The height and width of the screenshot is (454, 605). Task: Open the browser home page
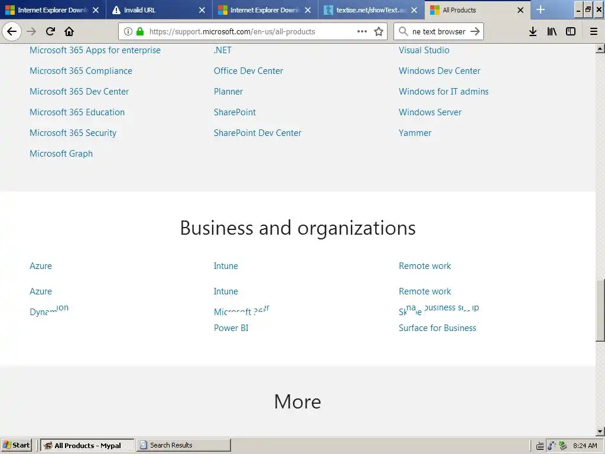click(x=69, y=31)
